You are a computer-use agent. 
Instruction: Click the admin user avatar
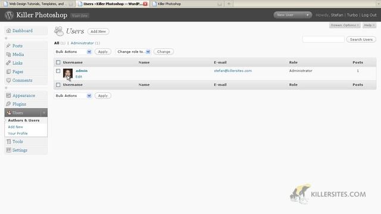pyautogui.click(x=68, y=74)
